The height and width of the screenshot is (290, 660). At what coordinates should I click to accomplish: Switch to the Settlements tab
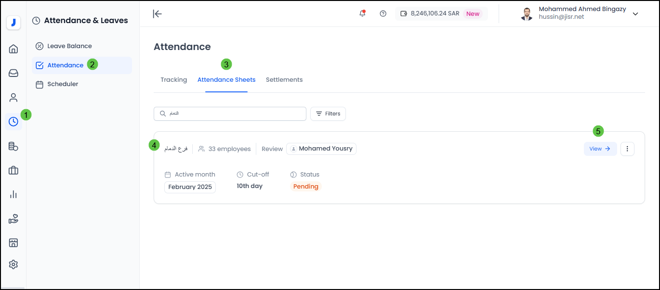pos(284,80)
